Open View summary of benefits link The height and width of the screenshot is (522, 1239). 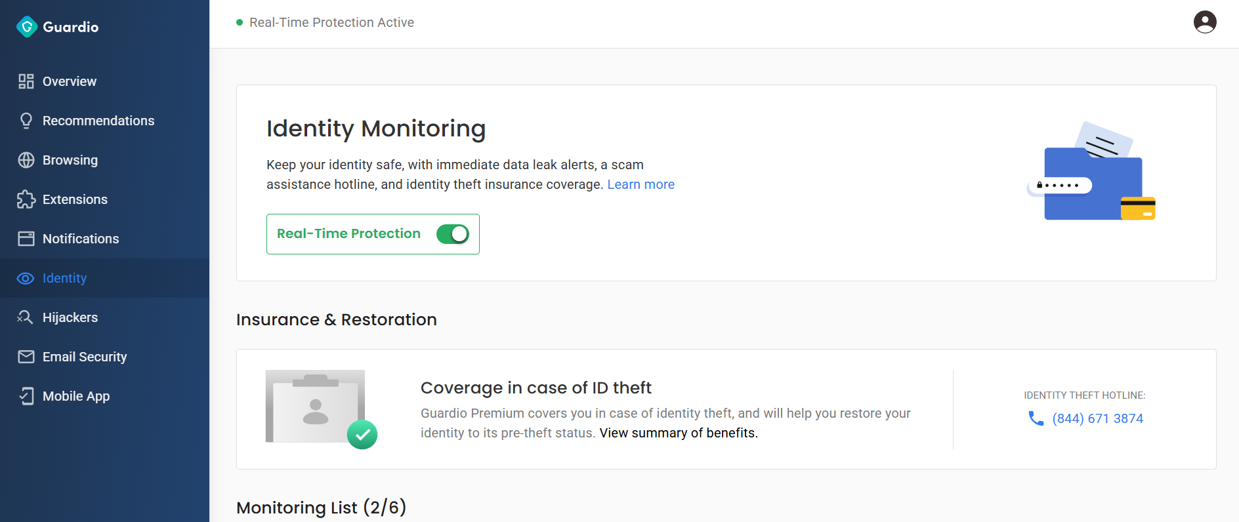coord(679,433)
